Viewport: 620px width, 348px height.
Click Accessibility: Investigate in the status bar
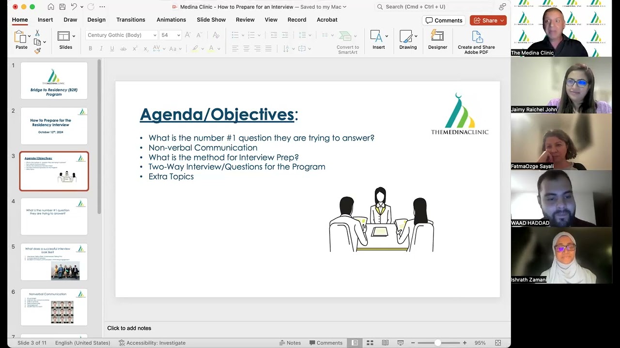coord(152,343)
